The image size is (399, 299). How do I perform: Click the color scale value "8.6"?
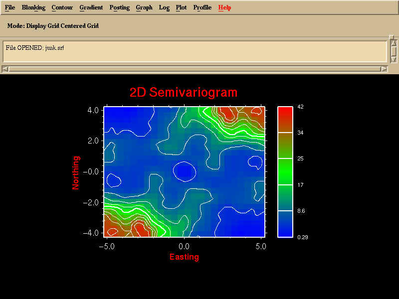[301, 211]
